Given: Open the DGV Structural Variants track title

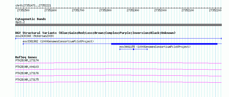Looking at the screenshot, I should [x=95, y=33].
